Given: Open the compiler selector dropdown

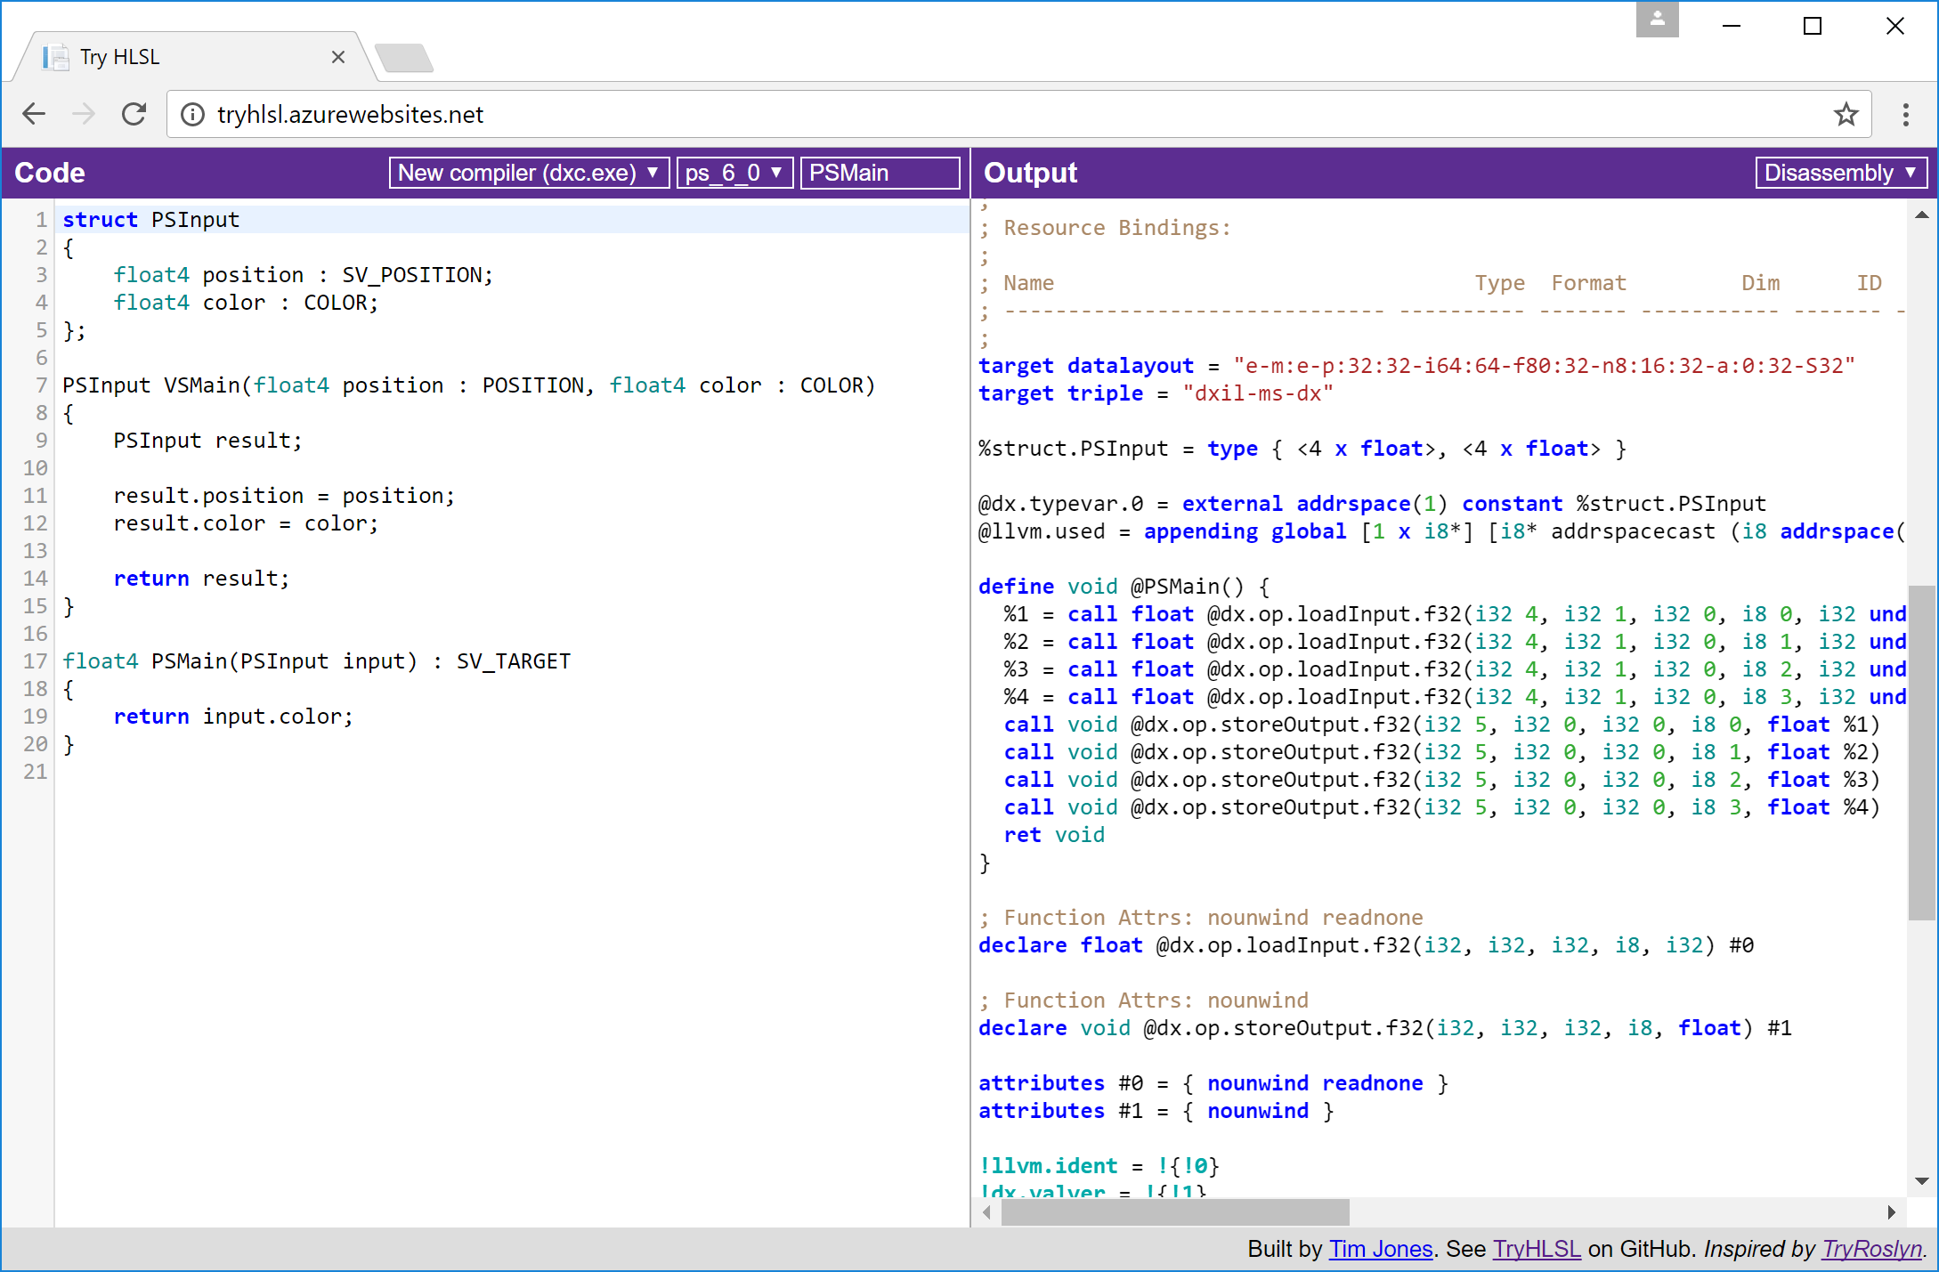Looking at the screenshot, I should [x=525, y=174].
